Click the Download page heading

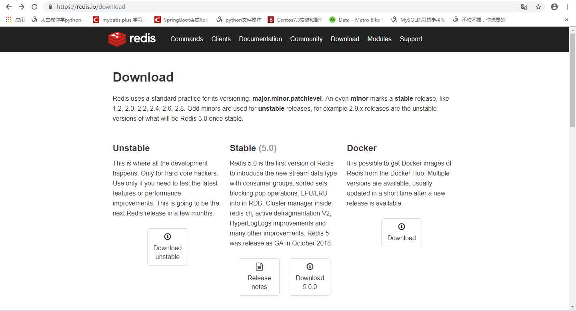(x=143, y=77)
